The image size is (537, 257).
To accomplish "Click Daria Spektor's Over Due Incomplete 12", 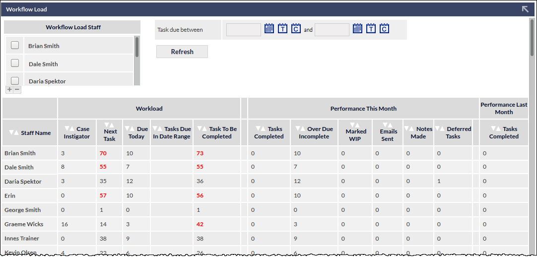I will point(297,182).
